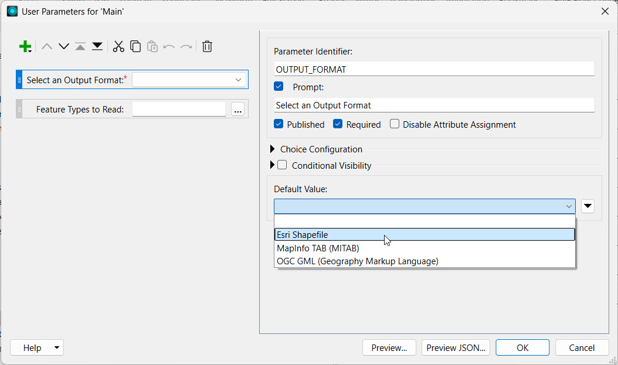Open the Select an Output Format dropdown
Screen dimensions: 618x365
point(189,80)
